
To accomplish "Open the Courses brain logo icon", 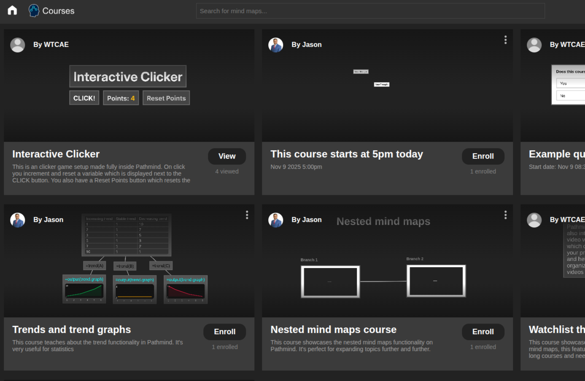I will click(x=34, y=11).
